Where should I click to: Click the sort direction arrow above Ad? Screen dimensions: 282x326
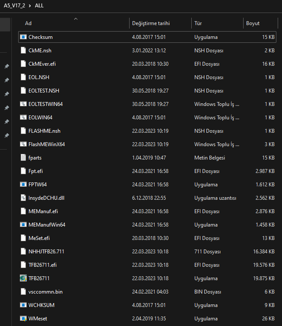76,19
